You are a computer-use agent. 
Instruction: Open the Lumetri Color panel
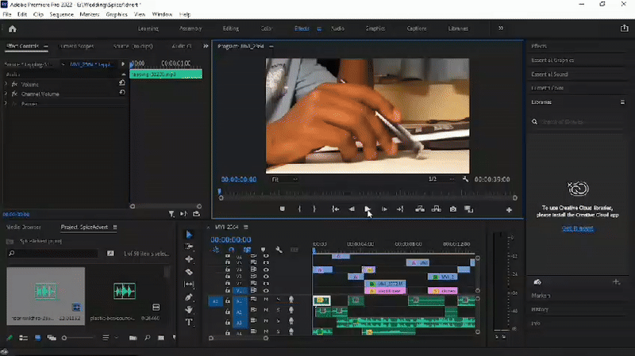tap(547, 88)
